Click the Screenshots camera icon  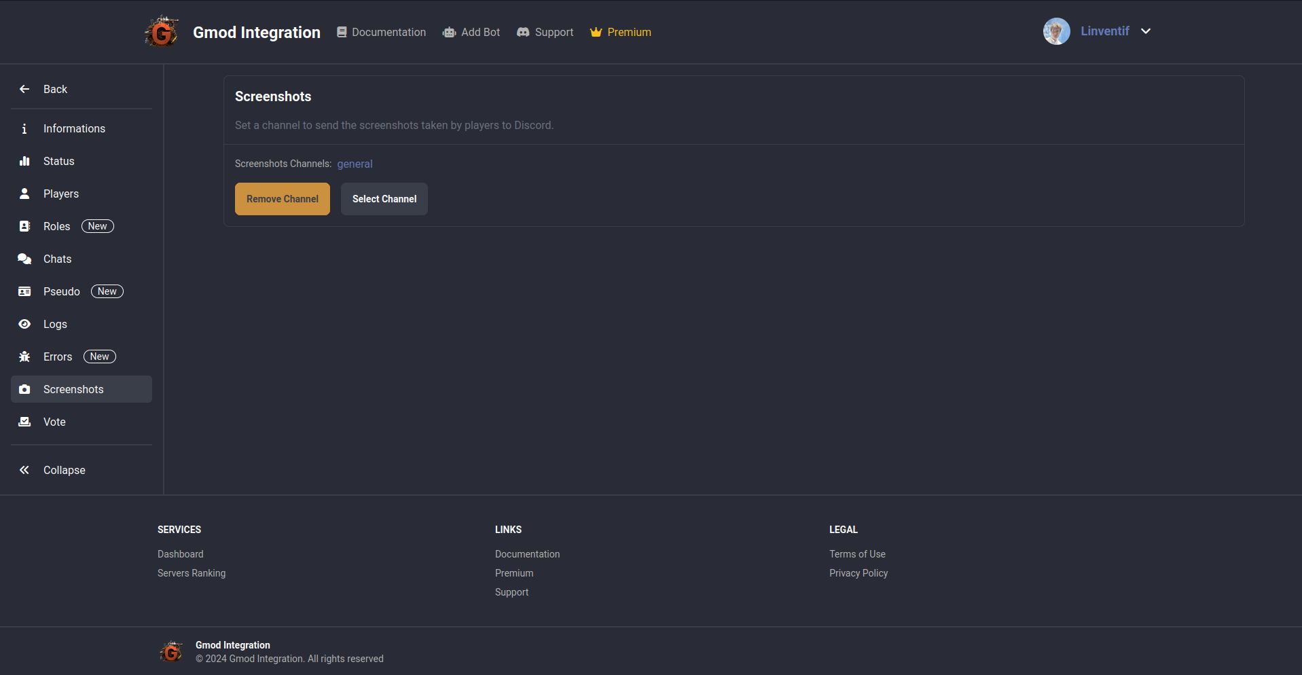(24, 389)
